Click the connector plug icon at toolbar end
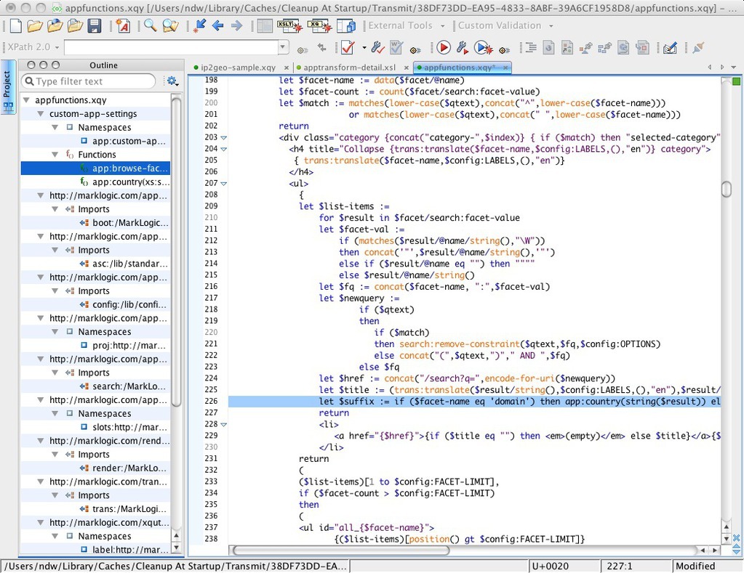 [x=698, y=47]
